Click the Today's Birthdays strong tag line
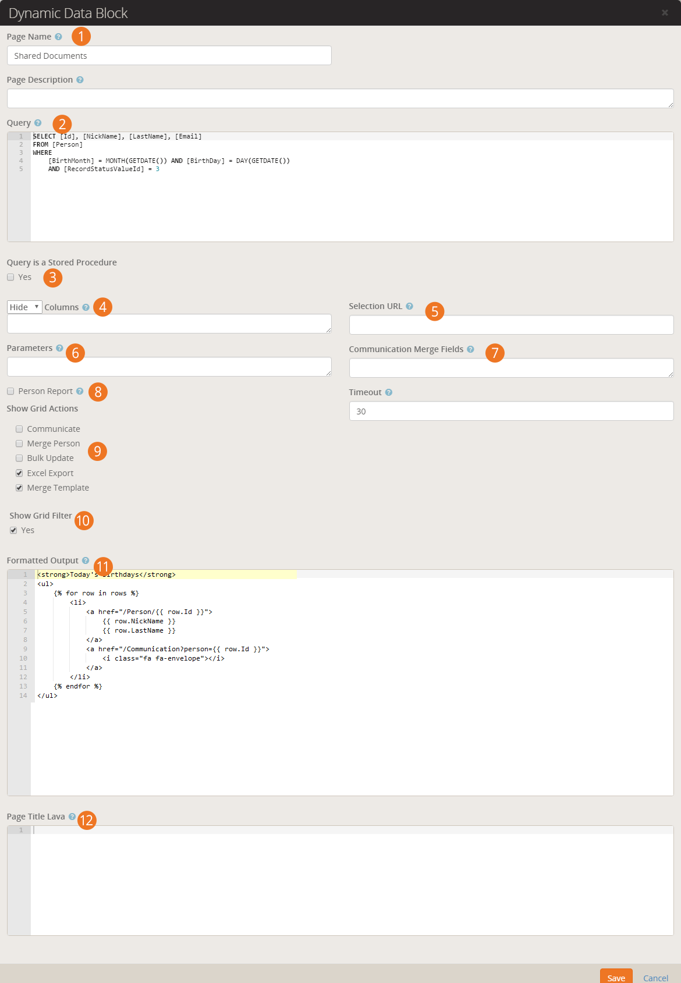The width and height of the screenshot is (681, 983). pos(107,574)
